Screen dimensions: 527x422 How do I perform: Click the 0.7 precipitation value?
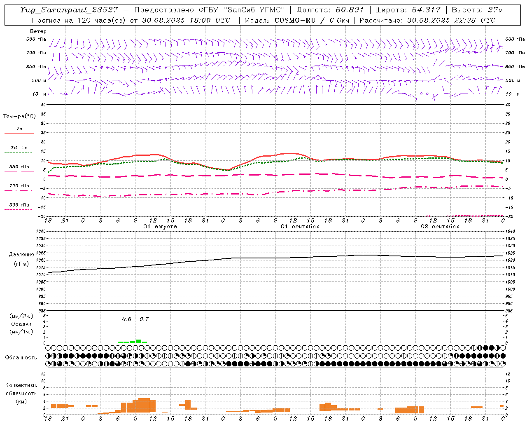click(144, 319)
